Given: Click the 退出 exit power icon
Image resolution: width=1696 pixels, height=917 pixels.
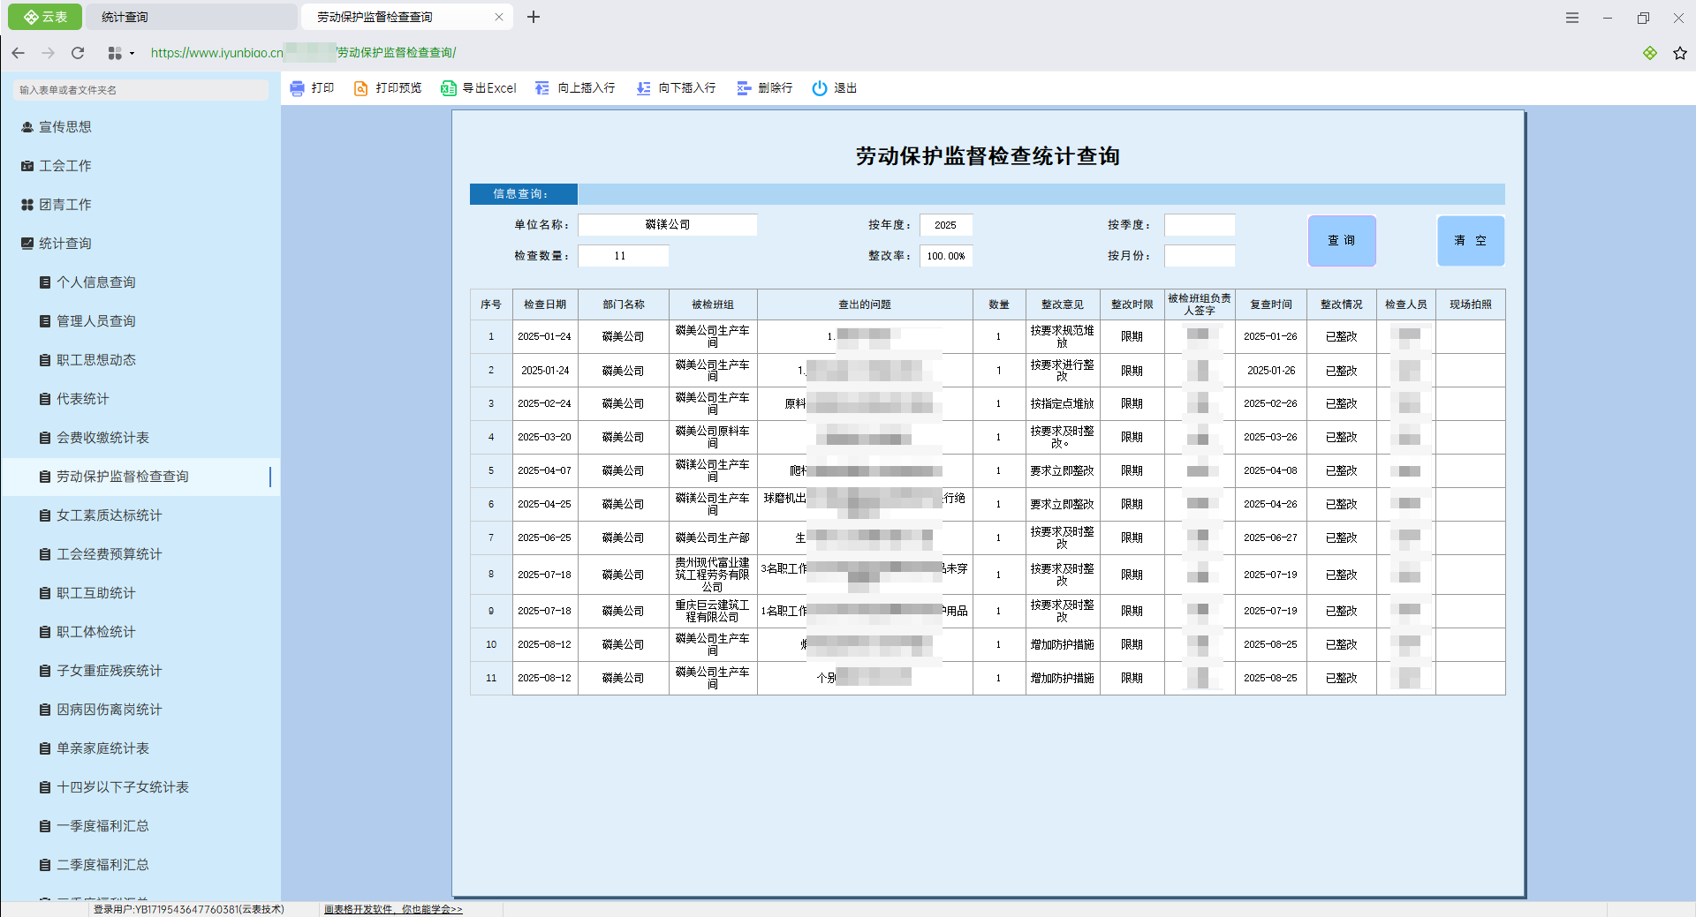Looking at the screenshot, I should 820,88.
